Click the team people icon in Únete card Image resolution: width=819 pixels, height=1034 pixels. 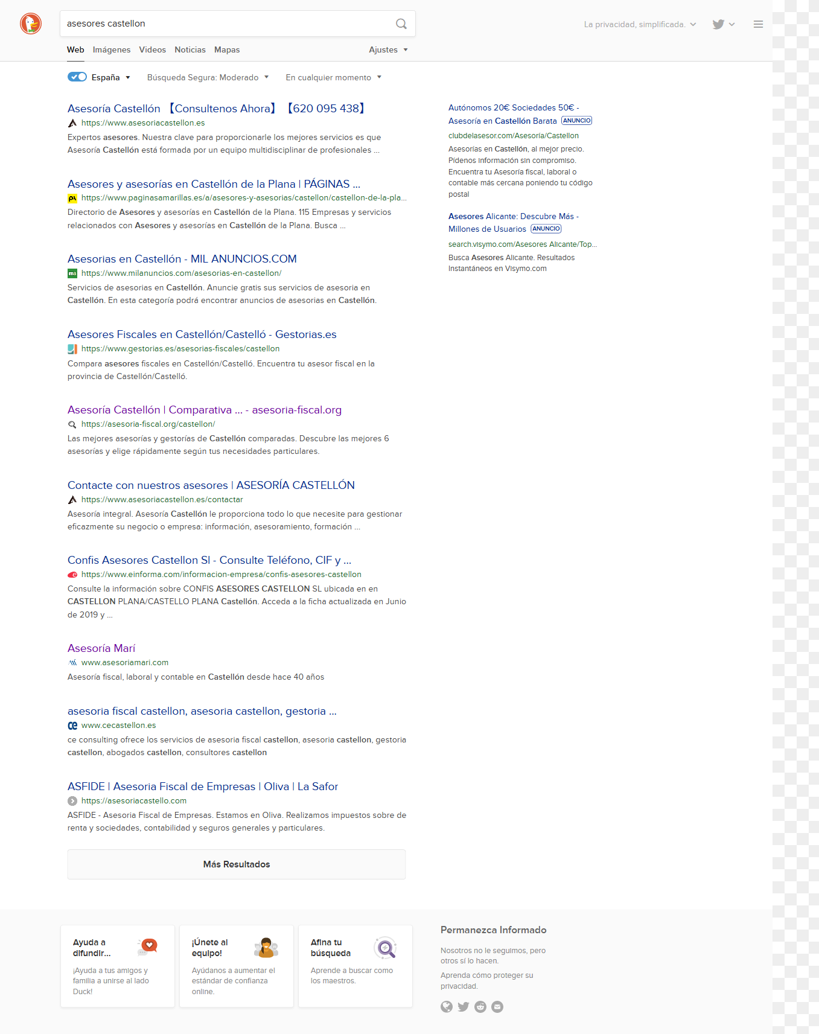click(x=266, y=948)
